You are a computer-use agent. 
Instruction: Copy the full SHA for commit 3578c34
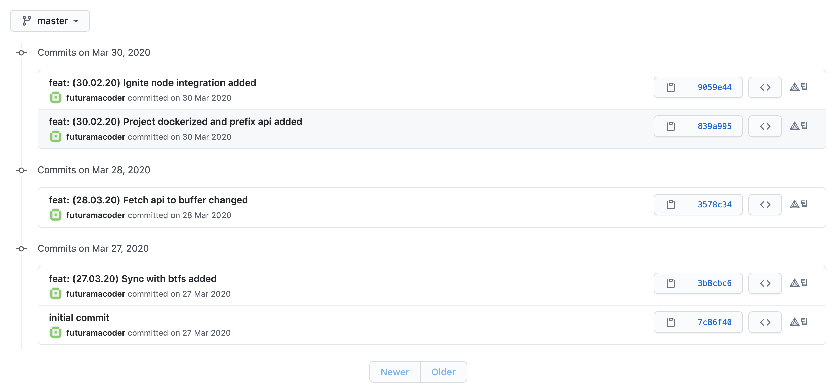670,205
